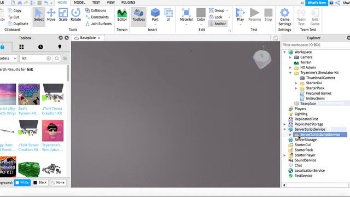Open the MODEL ribbon tab
The width and height of the screenshot is (350, 197).
pos(79,2)
